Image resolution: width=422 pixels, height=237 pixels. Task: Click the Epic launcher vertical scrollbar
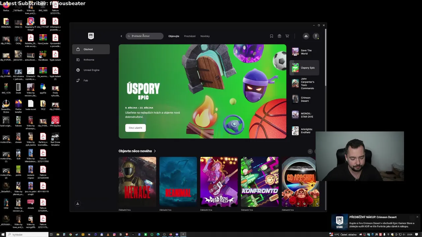[326, 58]
